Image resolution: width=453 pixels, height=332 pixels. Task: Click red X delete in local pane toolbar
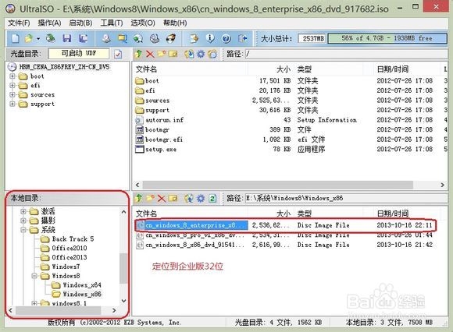pyautogui.click(x=162, y=198)
